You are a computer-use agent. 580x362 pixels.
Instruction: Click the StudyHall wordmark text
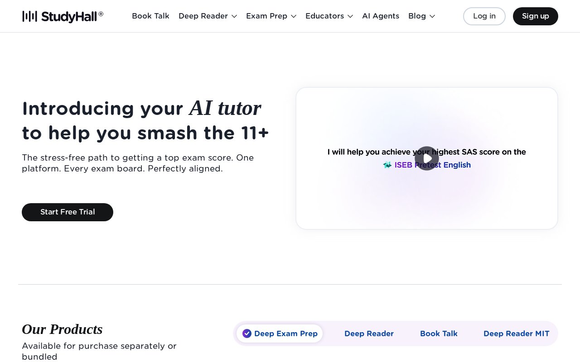[x=72, y=16]
